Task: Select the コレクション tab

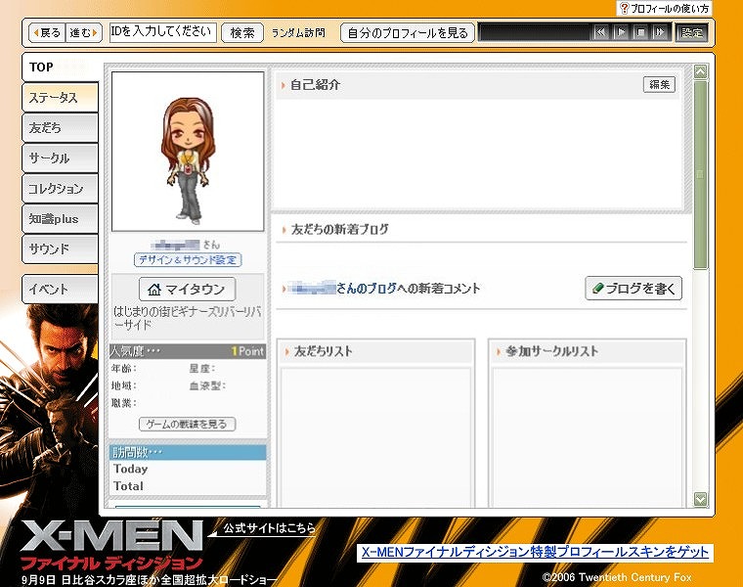Action: pos(60,189)
